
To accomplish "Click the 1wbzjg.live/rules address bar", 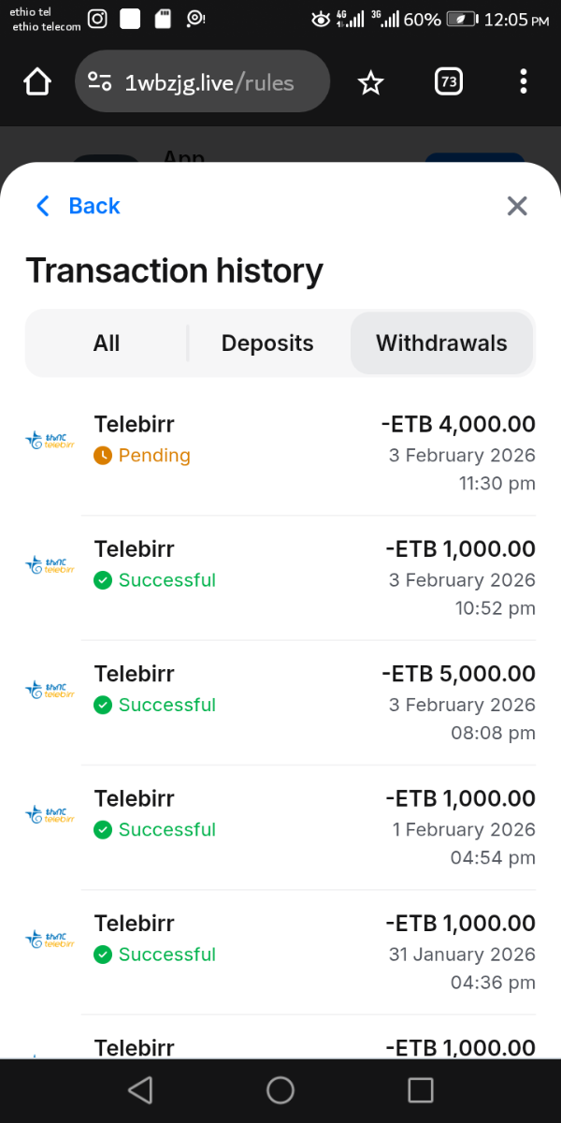I will (x=209, y=82).
